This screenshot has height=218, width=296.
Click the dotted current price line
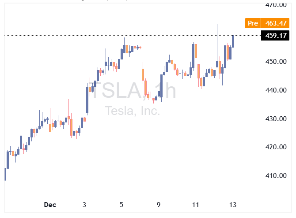(133, 35)
